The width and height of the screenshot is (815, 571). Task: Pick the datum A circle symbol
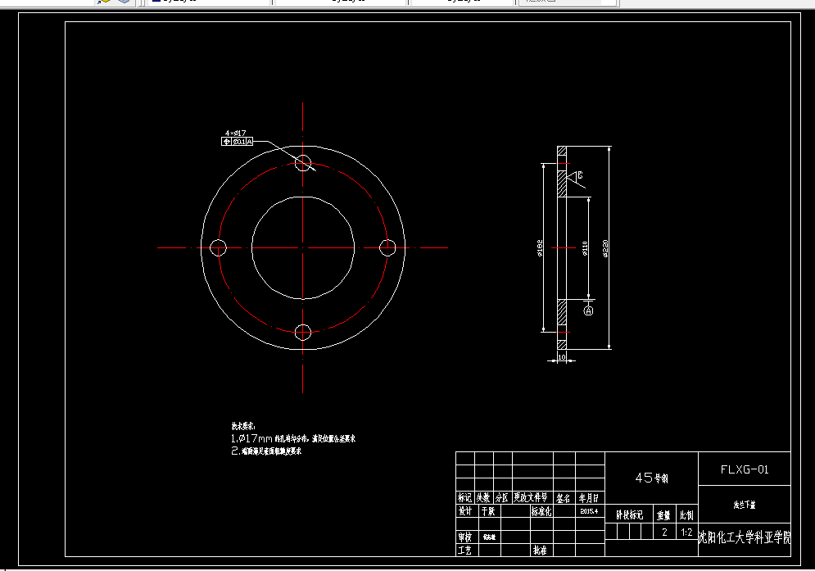pos(588,310)
